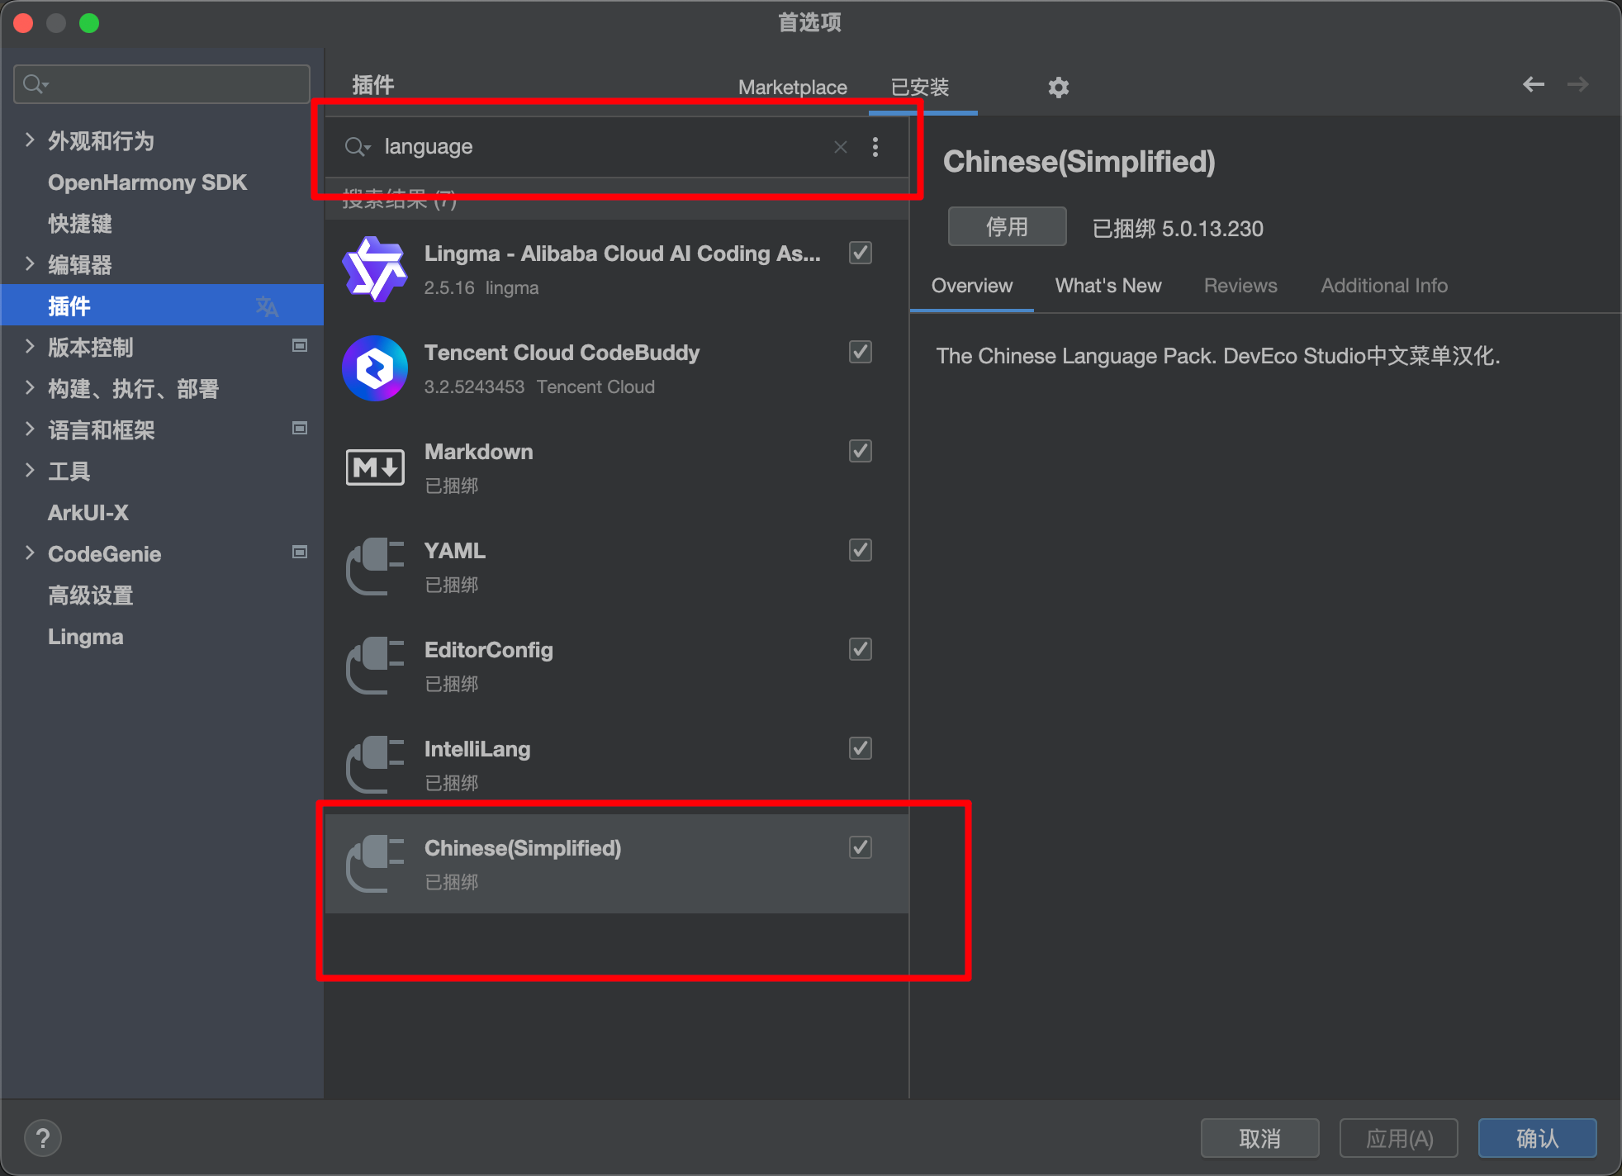
Task: Select the EditorConfig plugin name
Action: 489,650
